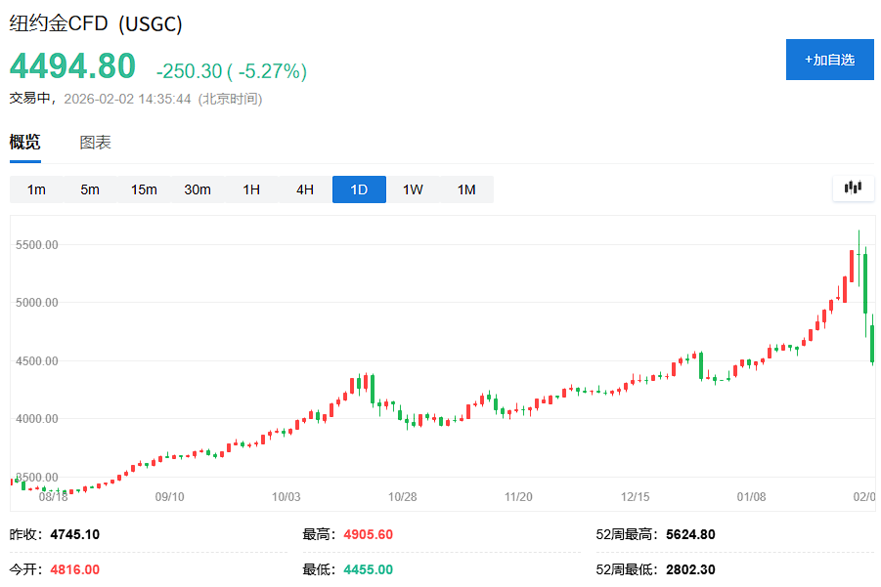Screen dimensions: 881x587
Task: Select the 15m timeframe
Action: point(144,189)
